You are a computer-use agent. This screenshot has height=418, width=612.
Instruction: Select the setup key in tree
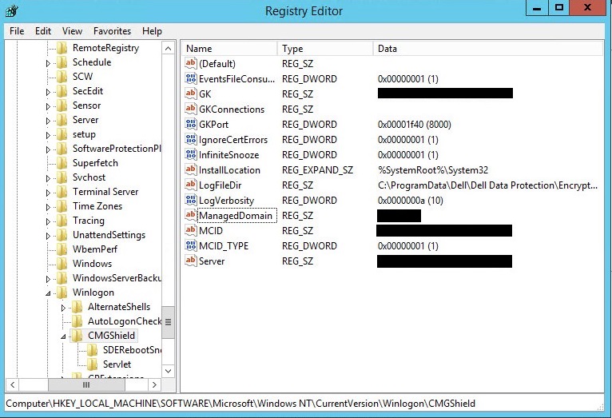coord(84,134)
